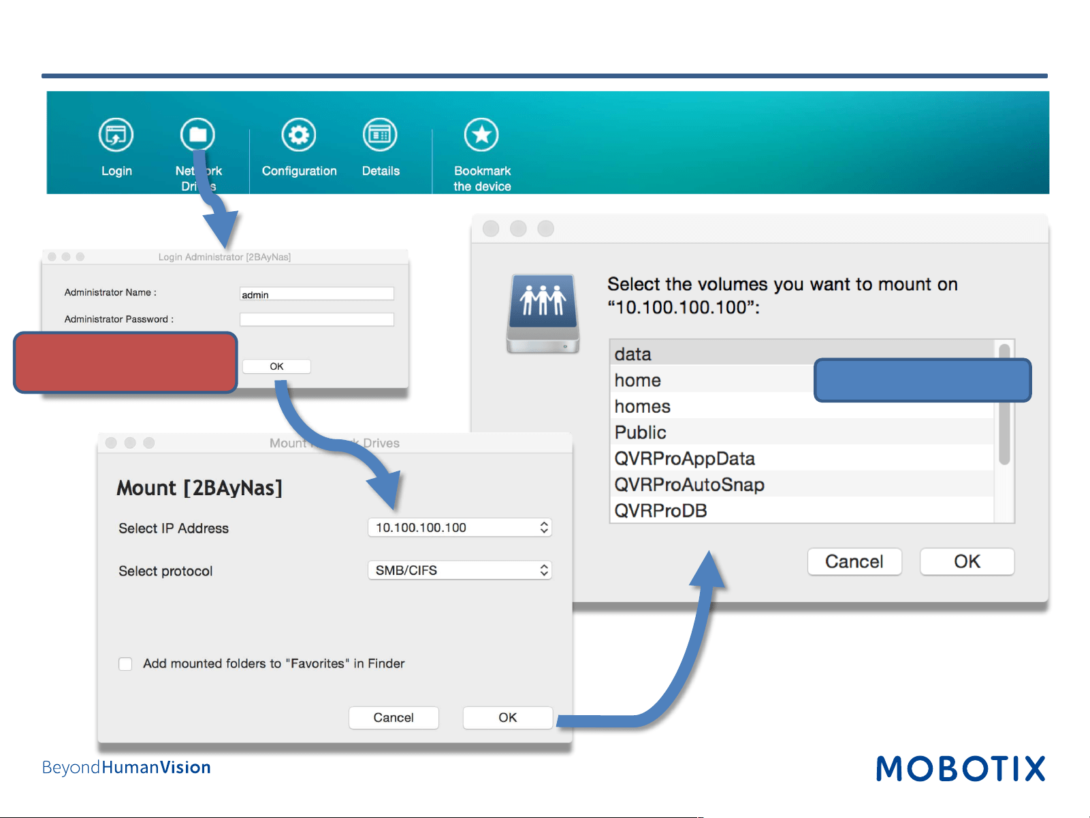
Task: Open the Network Drives folder icon
Action: (197, 135)
